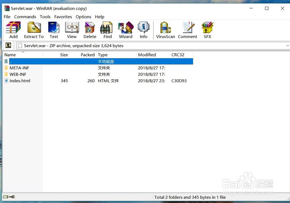Sort by Modified column header

(x=153, y=55)
